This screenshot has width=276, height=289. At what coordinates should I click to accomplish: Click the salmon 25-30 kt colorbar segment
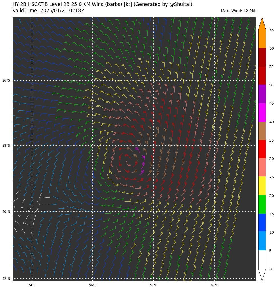pos(262,167)
